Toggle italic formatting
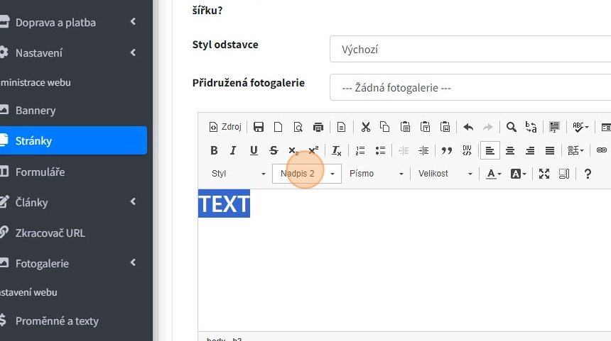This screenshot has height=341, width=611. click(x=233, y=150)
